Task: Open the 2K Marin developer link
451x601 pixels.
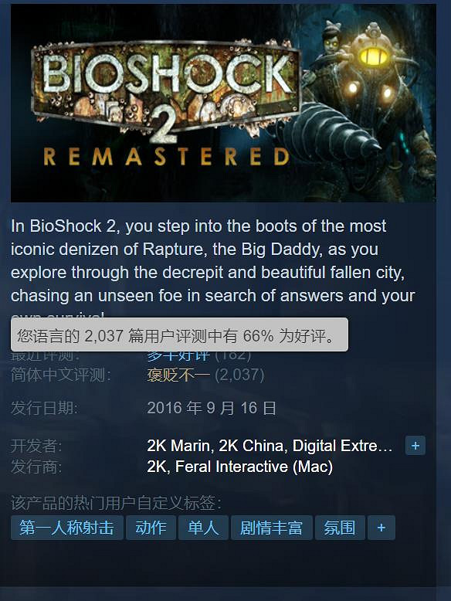Action: 178,446
